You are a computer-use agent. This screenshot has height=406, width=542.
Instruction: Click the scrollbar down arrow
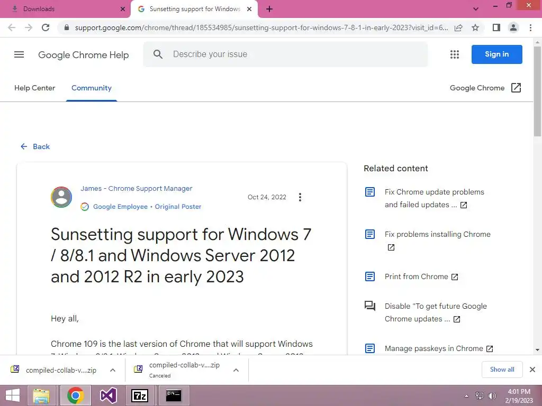click(x=537, y=350)
